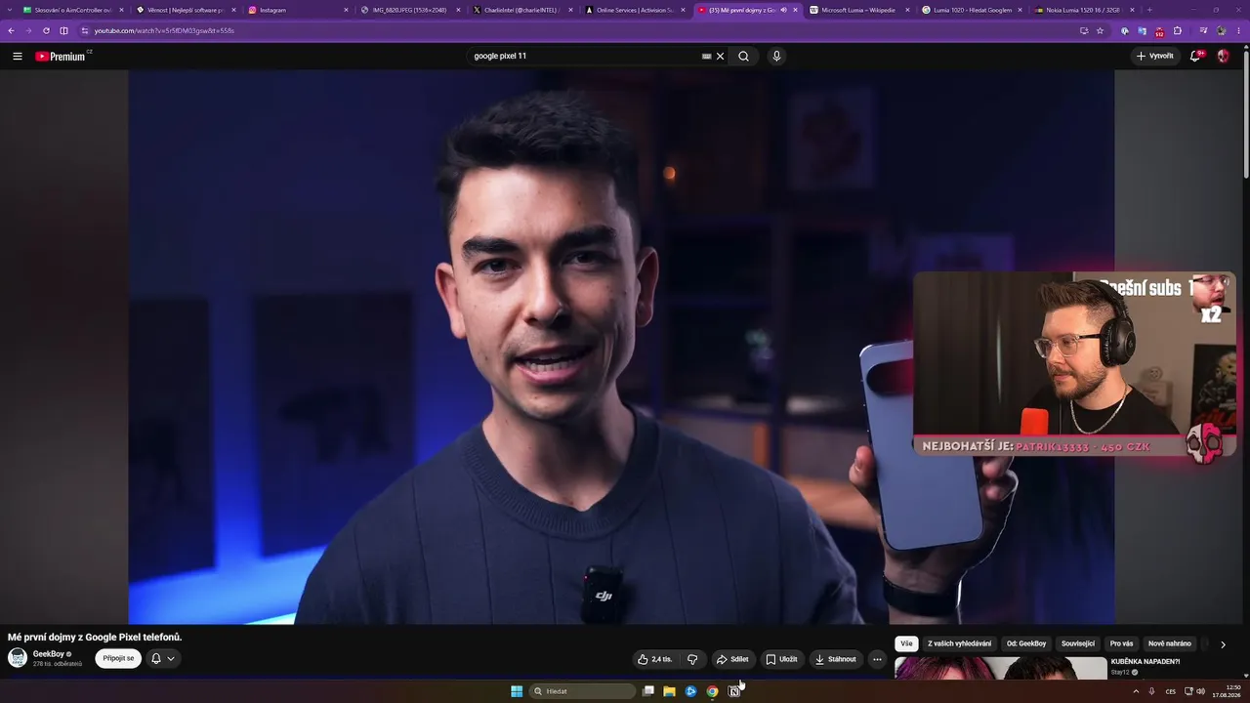Open the YouTube guide hamburger menu
The height and width of the screenshot is (703, 1250).
18,57
